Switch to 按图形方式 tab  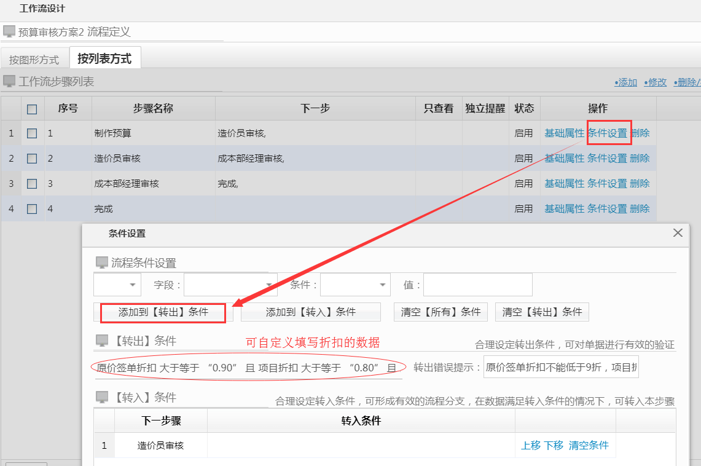pos(34,60)
